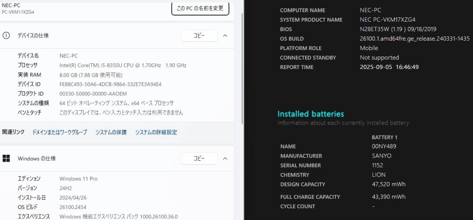473x220 pixels.
Task: Select the エディション value Windows 11 Pro
Action: click(78, 179)
